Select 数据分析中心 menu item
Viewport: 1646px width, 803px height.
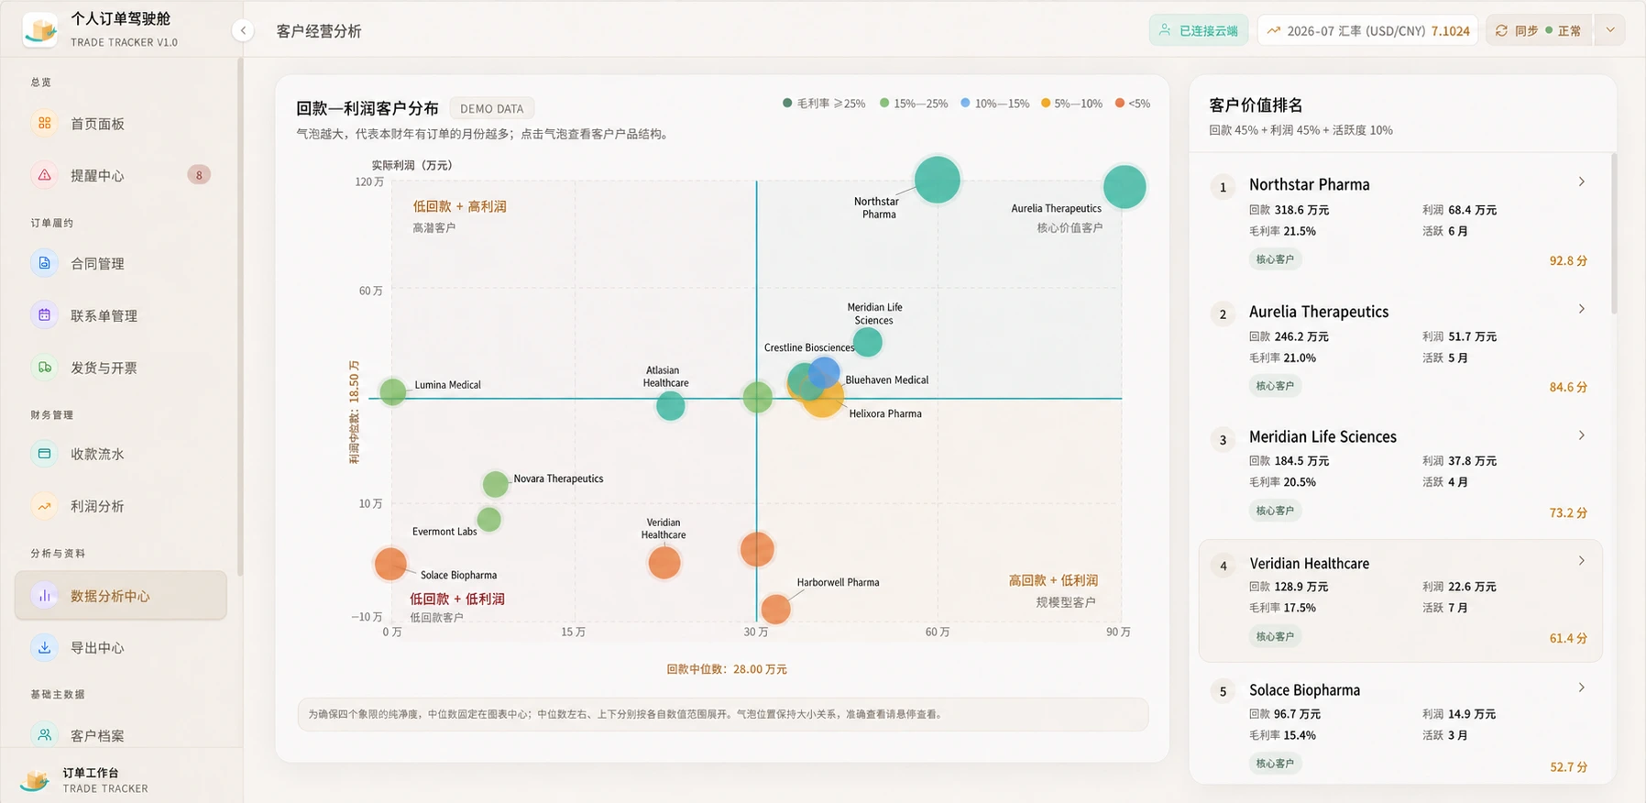click(121, 596)
